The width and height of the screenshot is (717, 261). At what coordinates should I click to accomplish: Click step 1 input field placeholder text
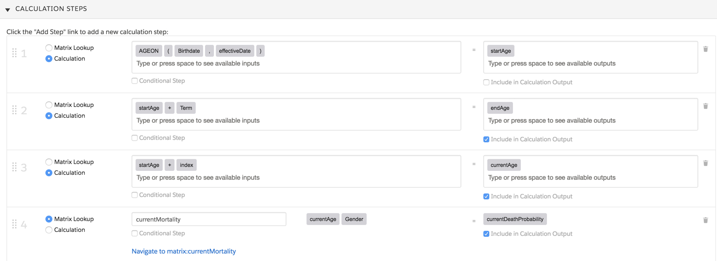pos(198,64)
